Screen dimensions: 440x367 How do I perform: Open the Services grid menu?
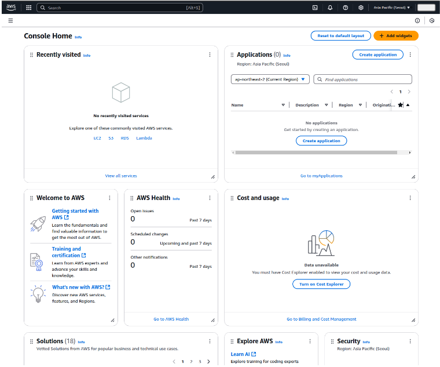(28, 8)
